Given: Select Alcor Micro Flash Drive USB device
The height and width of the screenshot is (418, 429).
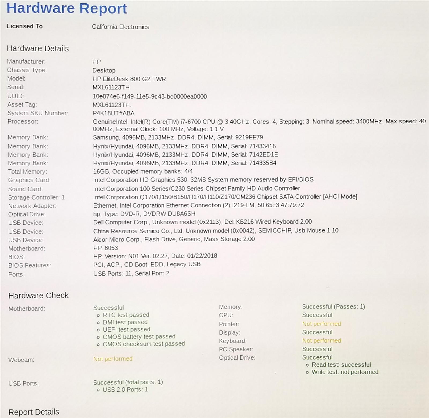Looking at the screenshot, I should (174, 239).
